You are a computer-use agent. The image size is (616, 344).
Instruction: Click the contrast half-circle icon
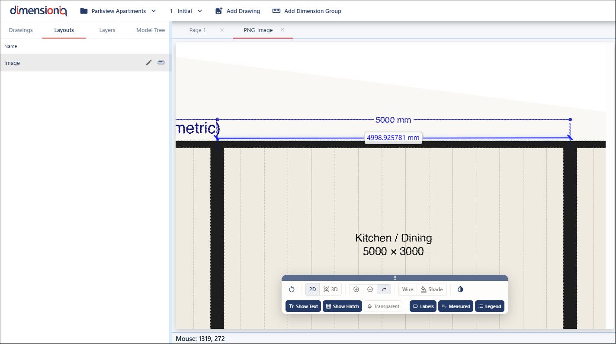[460, 289]
